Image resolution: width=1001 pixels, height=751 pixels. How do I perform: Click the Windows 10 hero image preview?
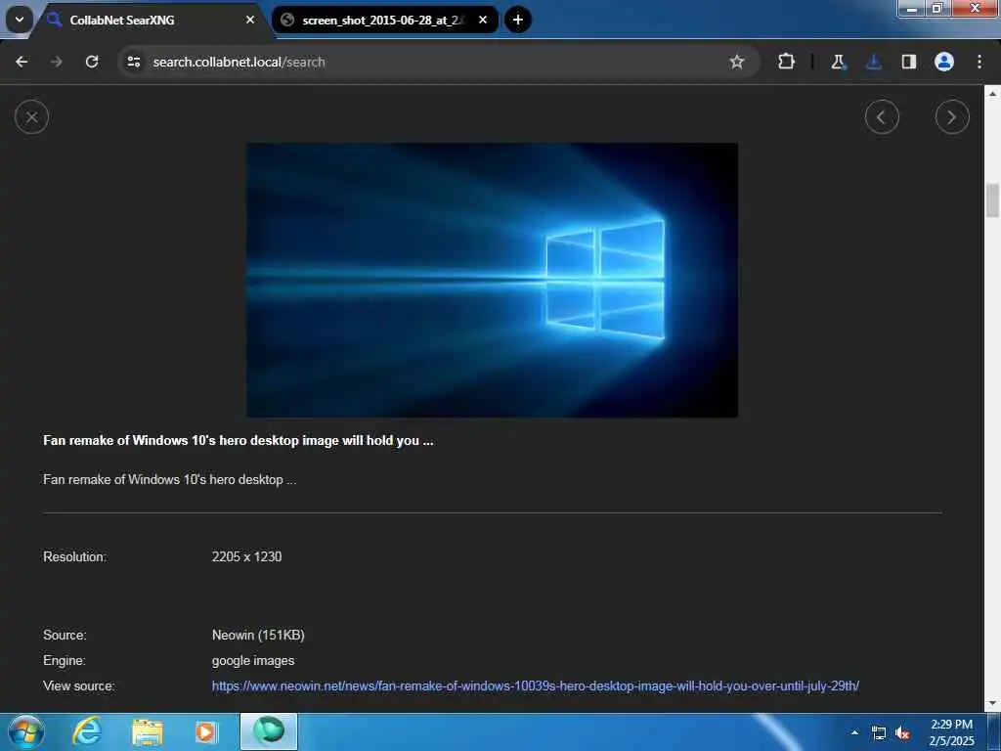point(493,280)
